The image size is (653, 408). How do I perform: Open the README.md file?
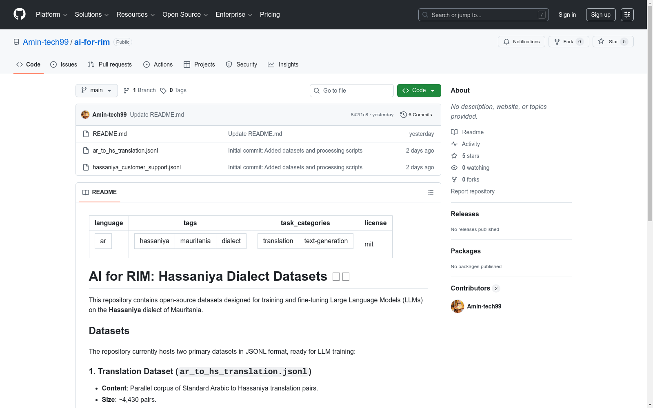(110, 134)
